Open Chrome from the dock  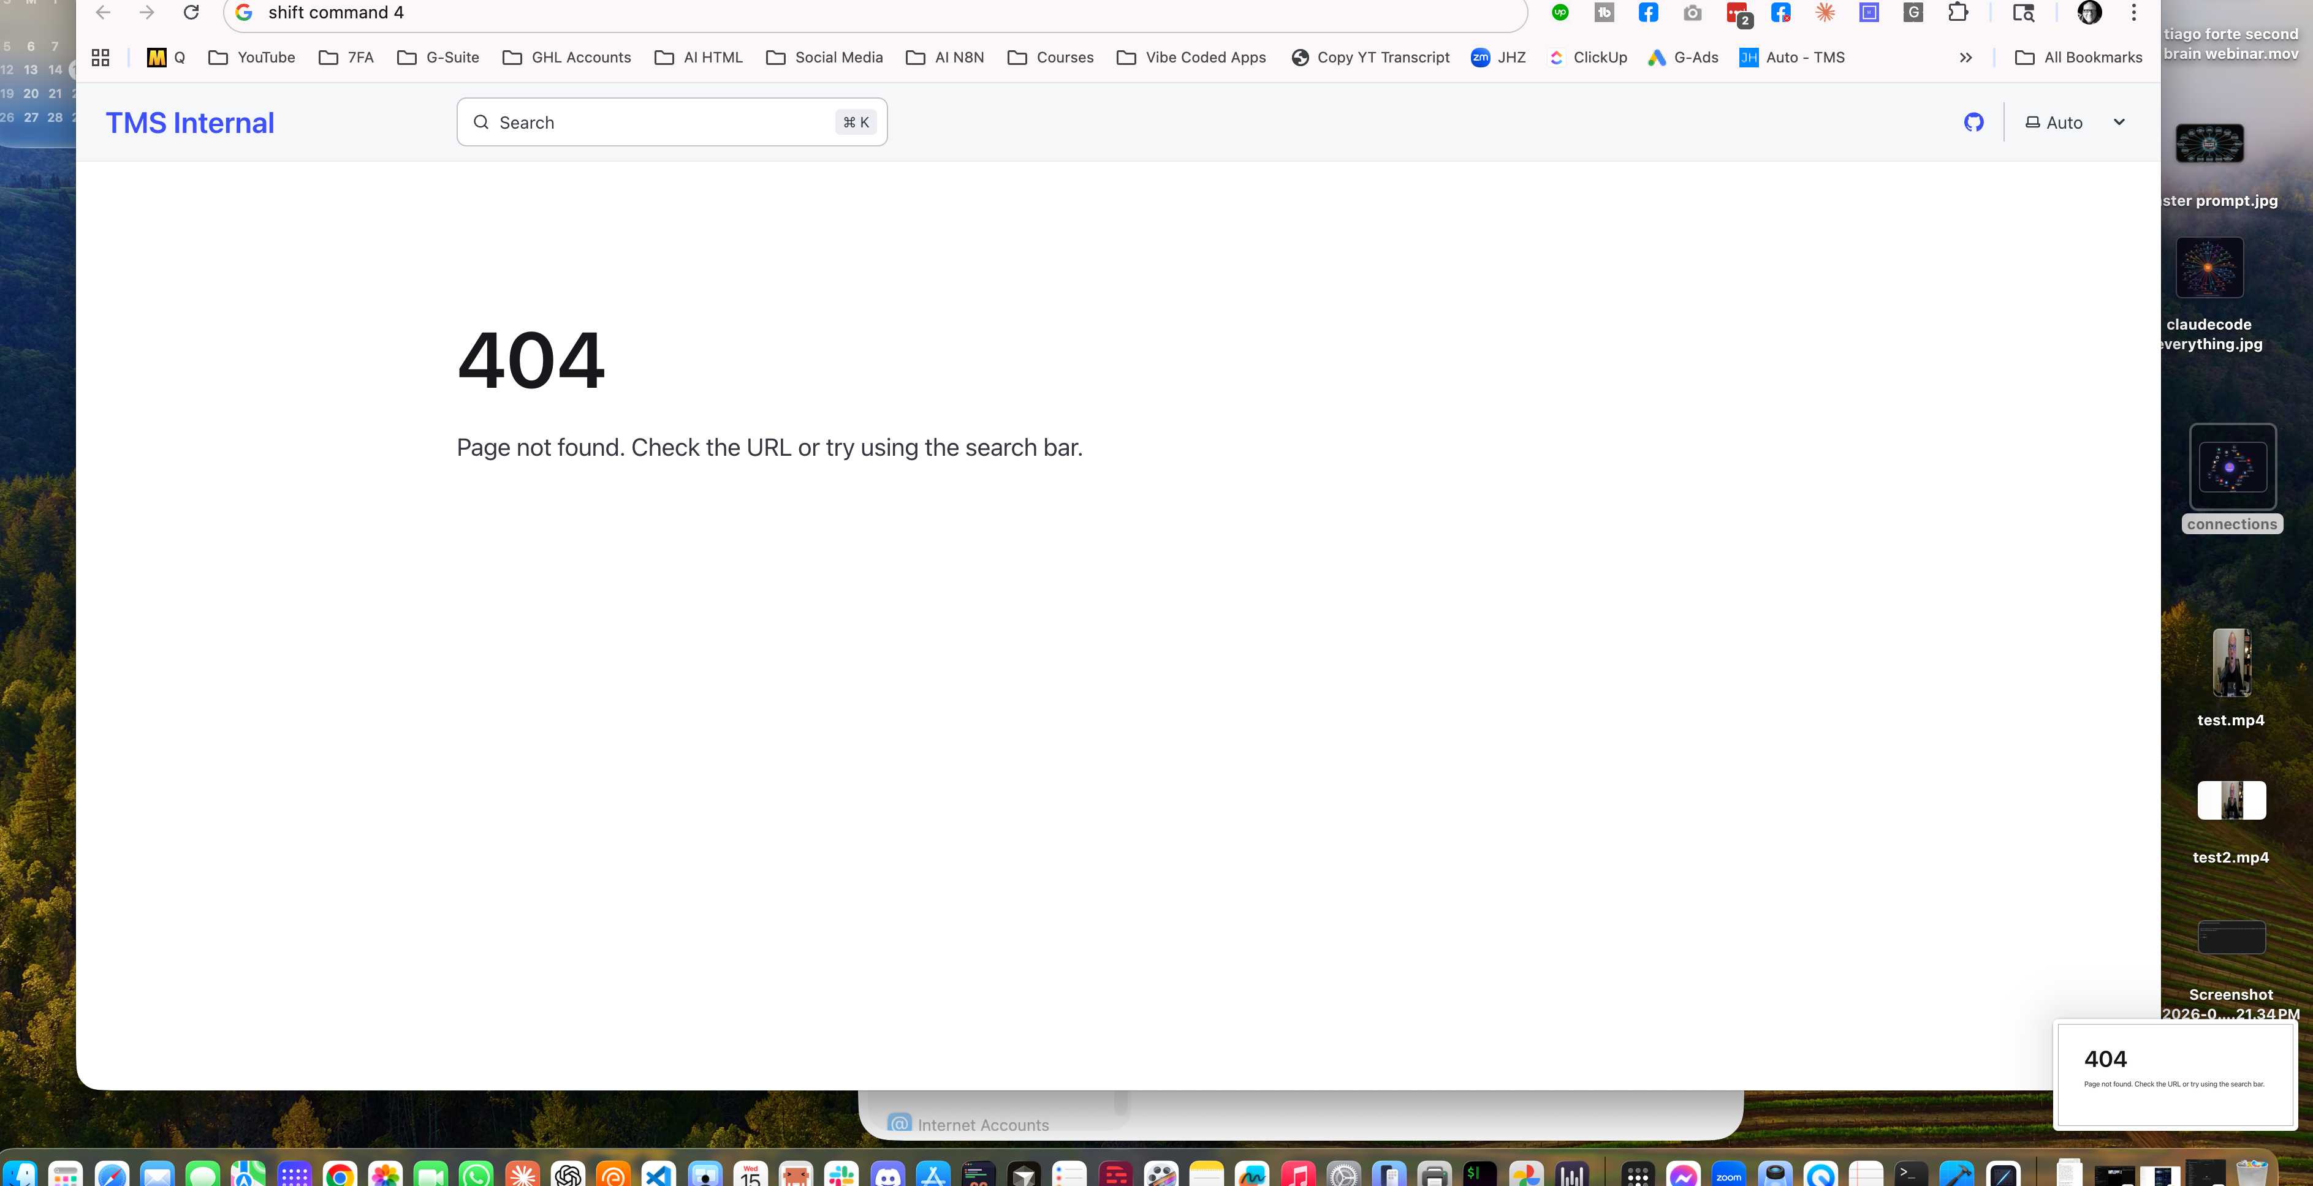340,1173
